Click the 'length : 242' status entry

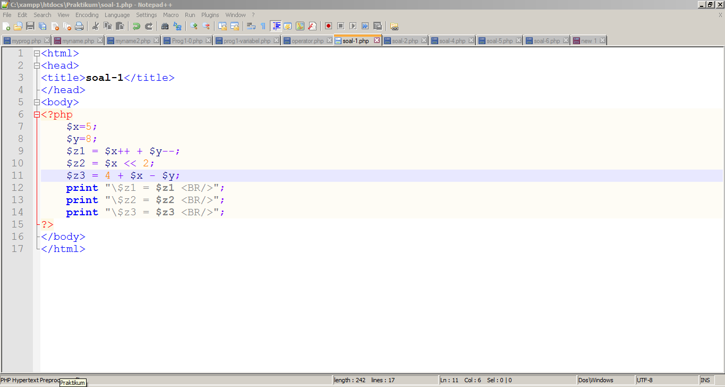tap(349, 380)
